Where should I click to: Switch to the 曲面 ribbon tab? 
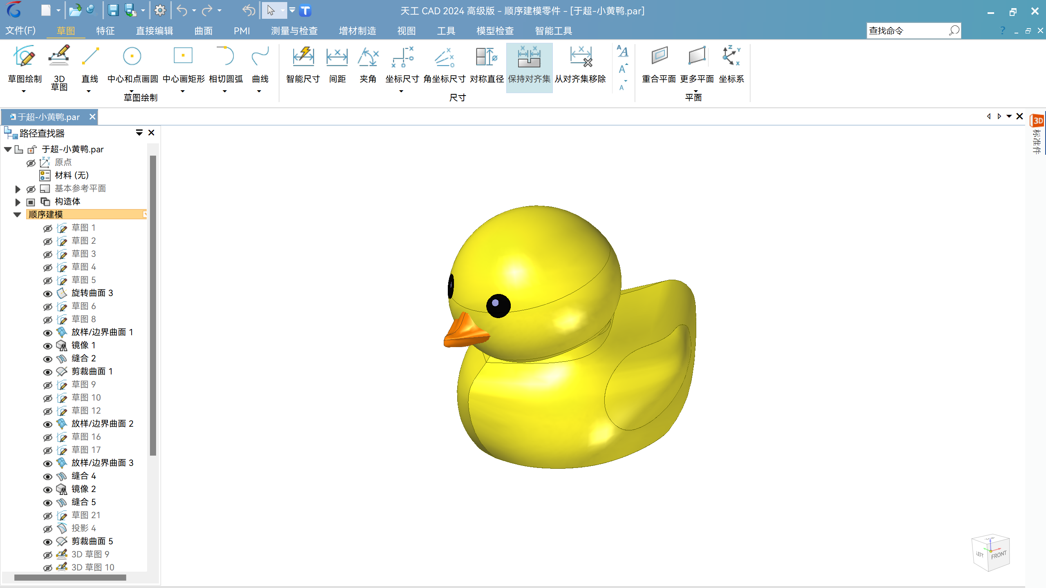tap(203, 31)
